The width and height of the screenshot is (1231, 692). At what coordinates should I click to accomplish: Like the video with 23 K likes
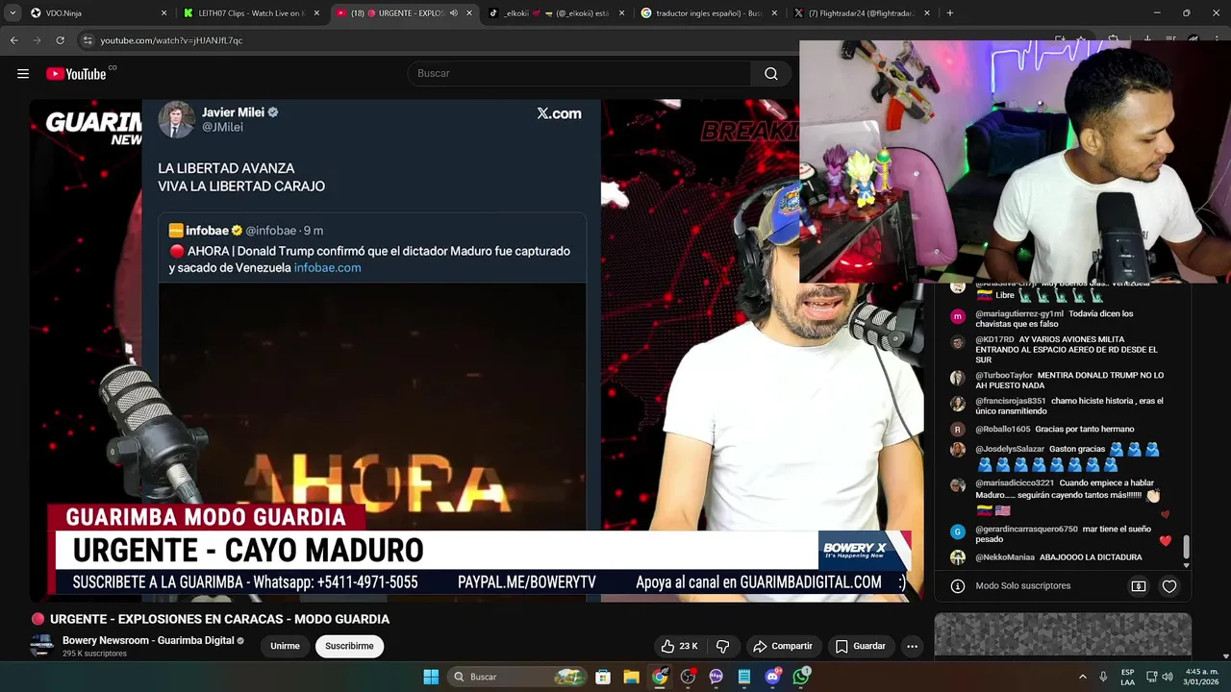pyautogui.click(x=679, y=646)
